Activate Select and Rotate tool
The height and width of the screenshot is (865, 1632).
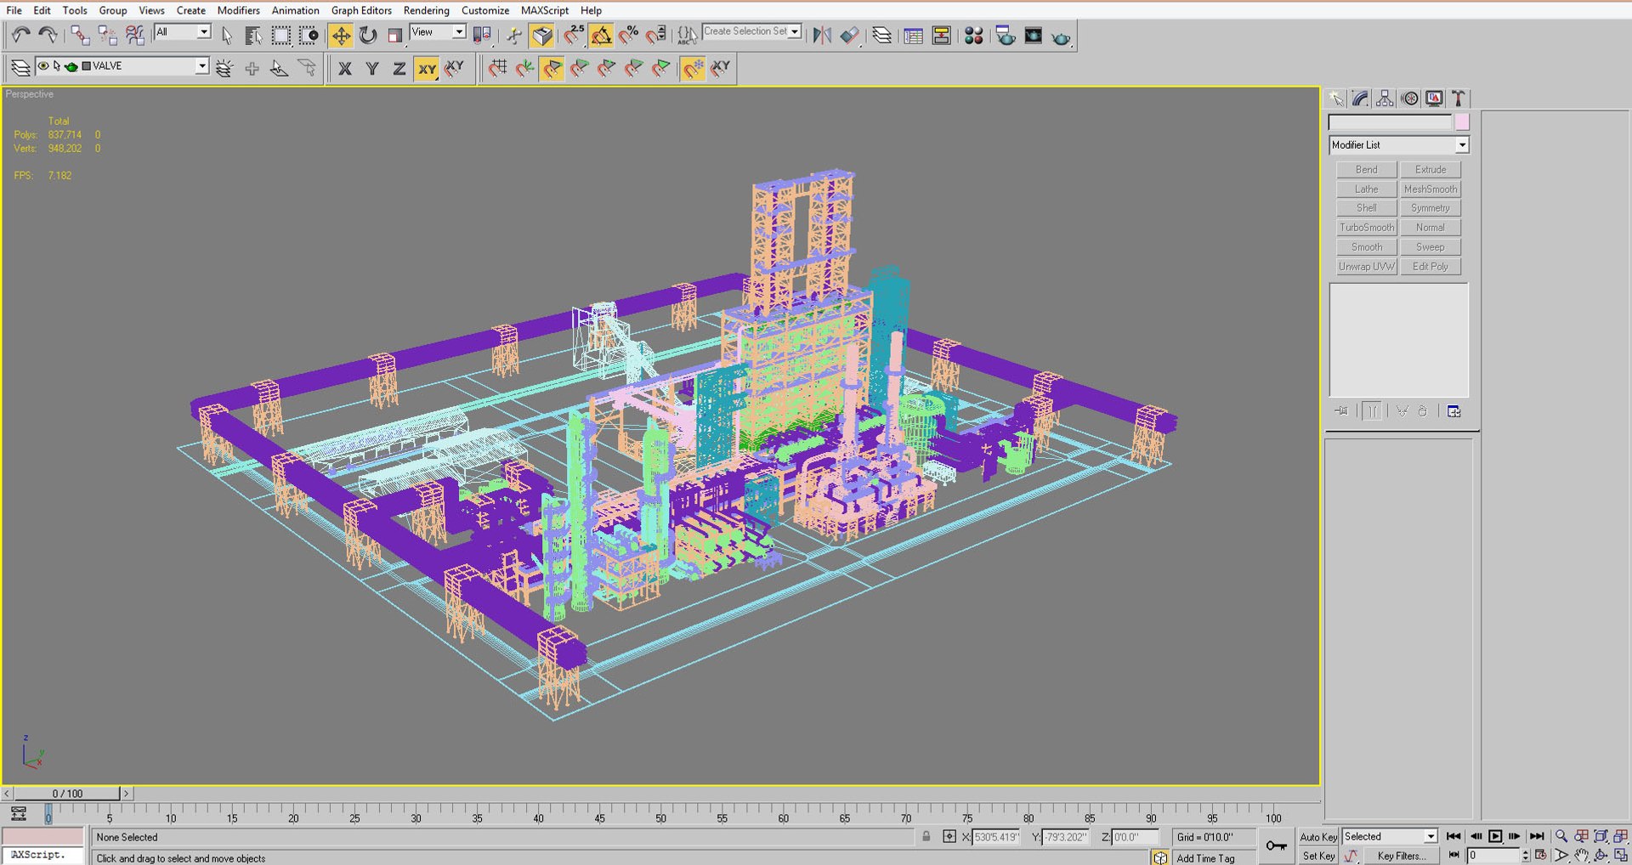pos(368,35)
